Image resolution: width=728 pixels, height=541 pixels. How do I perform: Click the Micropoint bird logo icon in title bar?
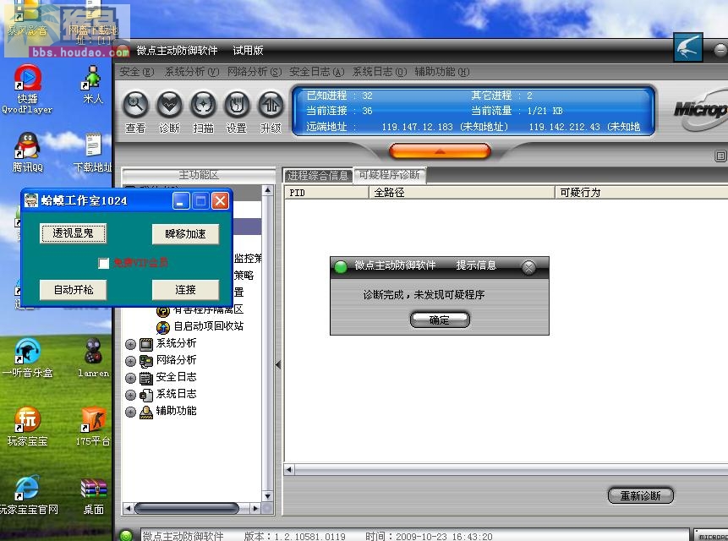tap(688, 47)
